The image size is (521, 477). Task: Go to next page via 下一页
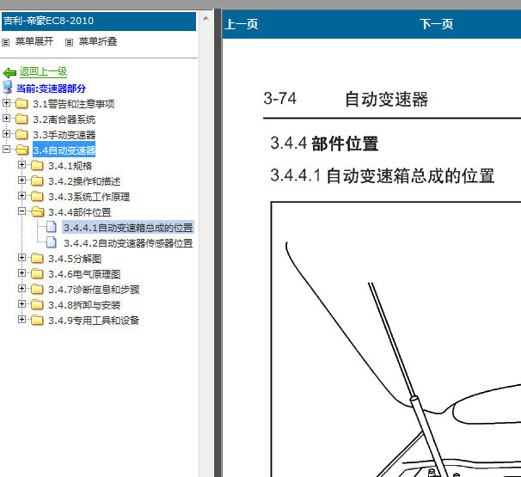point(436,24)
